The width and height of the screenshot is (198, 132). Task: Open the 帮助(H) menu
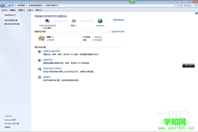(39, 10)
